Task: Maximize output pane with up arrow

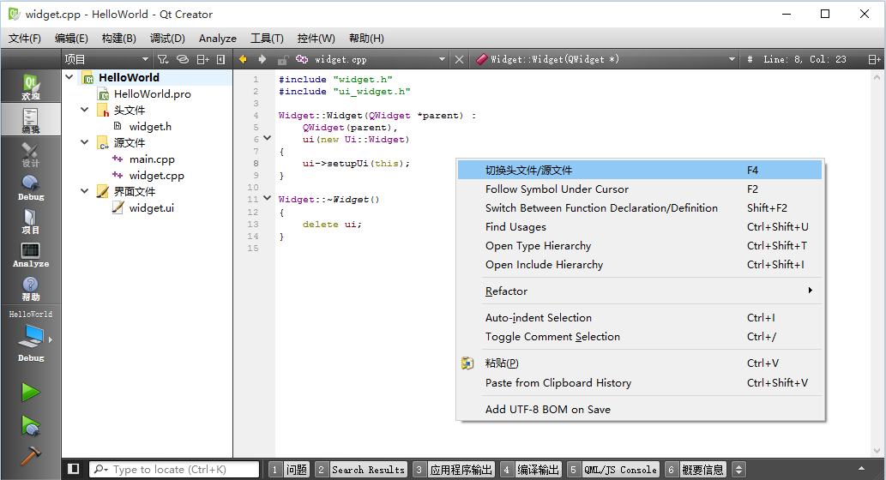Action: (x=861, y=469)
